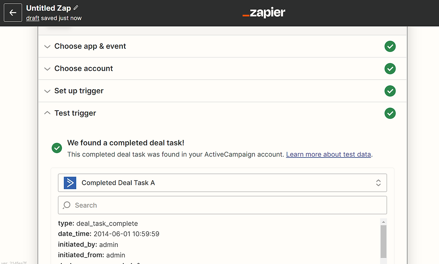Click the back arrow button
Viewport: 439px width, 264px height.
pyautogui.click(x=13, y=13)
